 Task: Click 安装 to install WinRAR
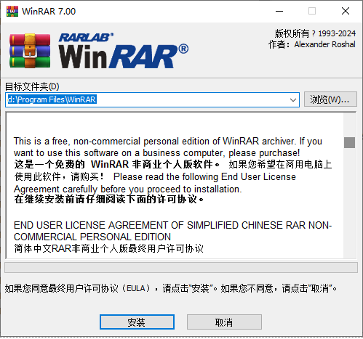click(137, 322)
